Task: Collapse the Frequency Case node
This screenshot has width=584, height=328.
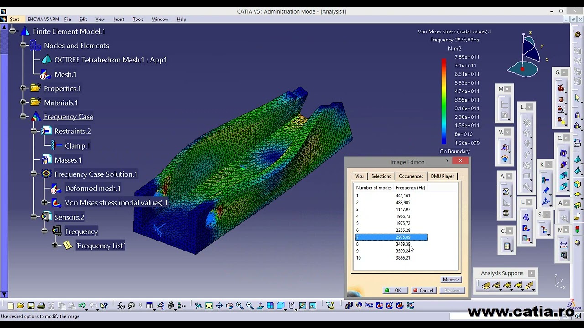Action: pos(23,117)
